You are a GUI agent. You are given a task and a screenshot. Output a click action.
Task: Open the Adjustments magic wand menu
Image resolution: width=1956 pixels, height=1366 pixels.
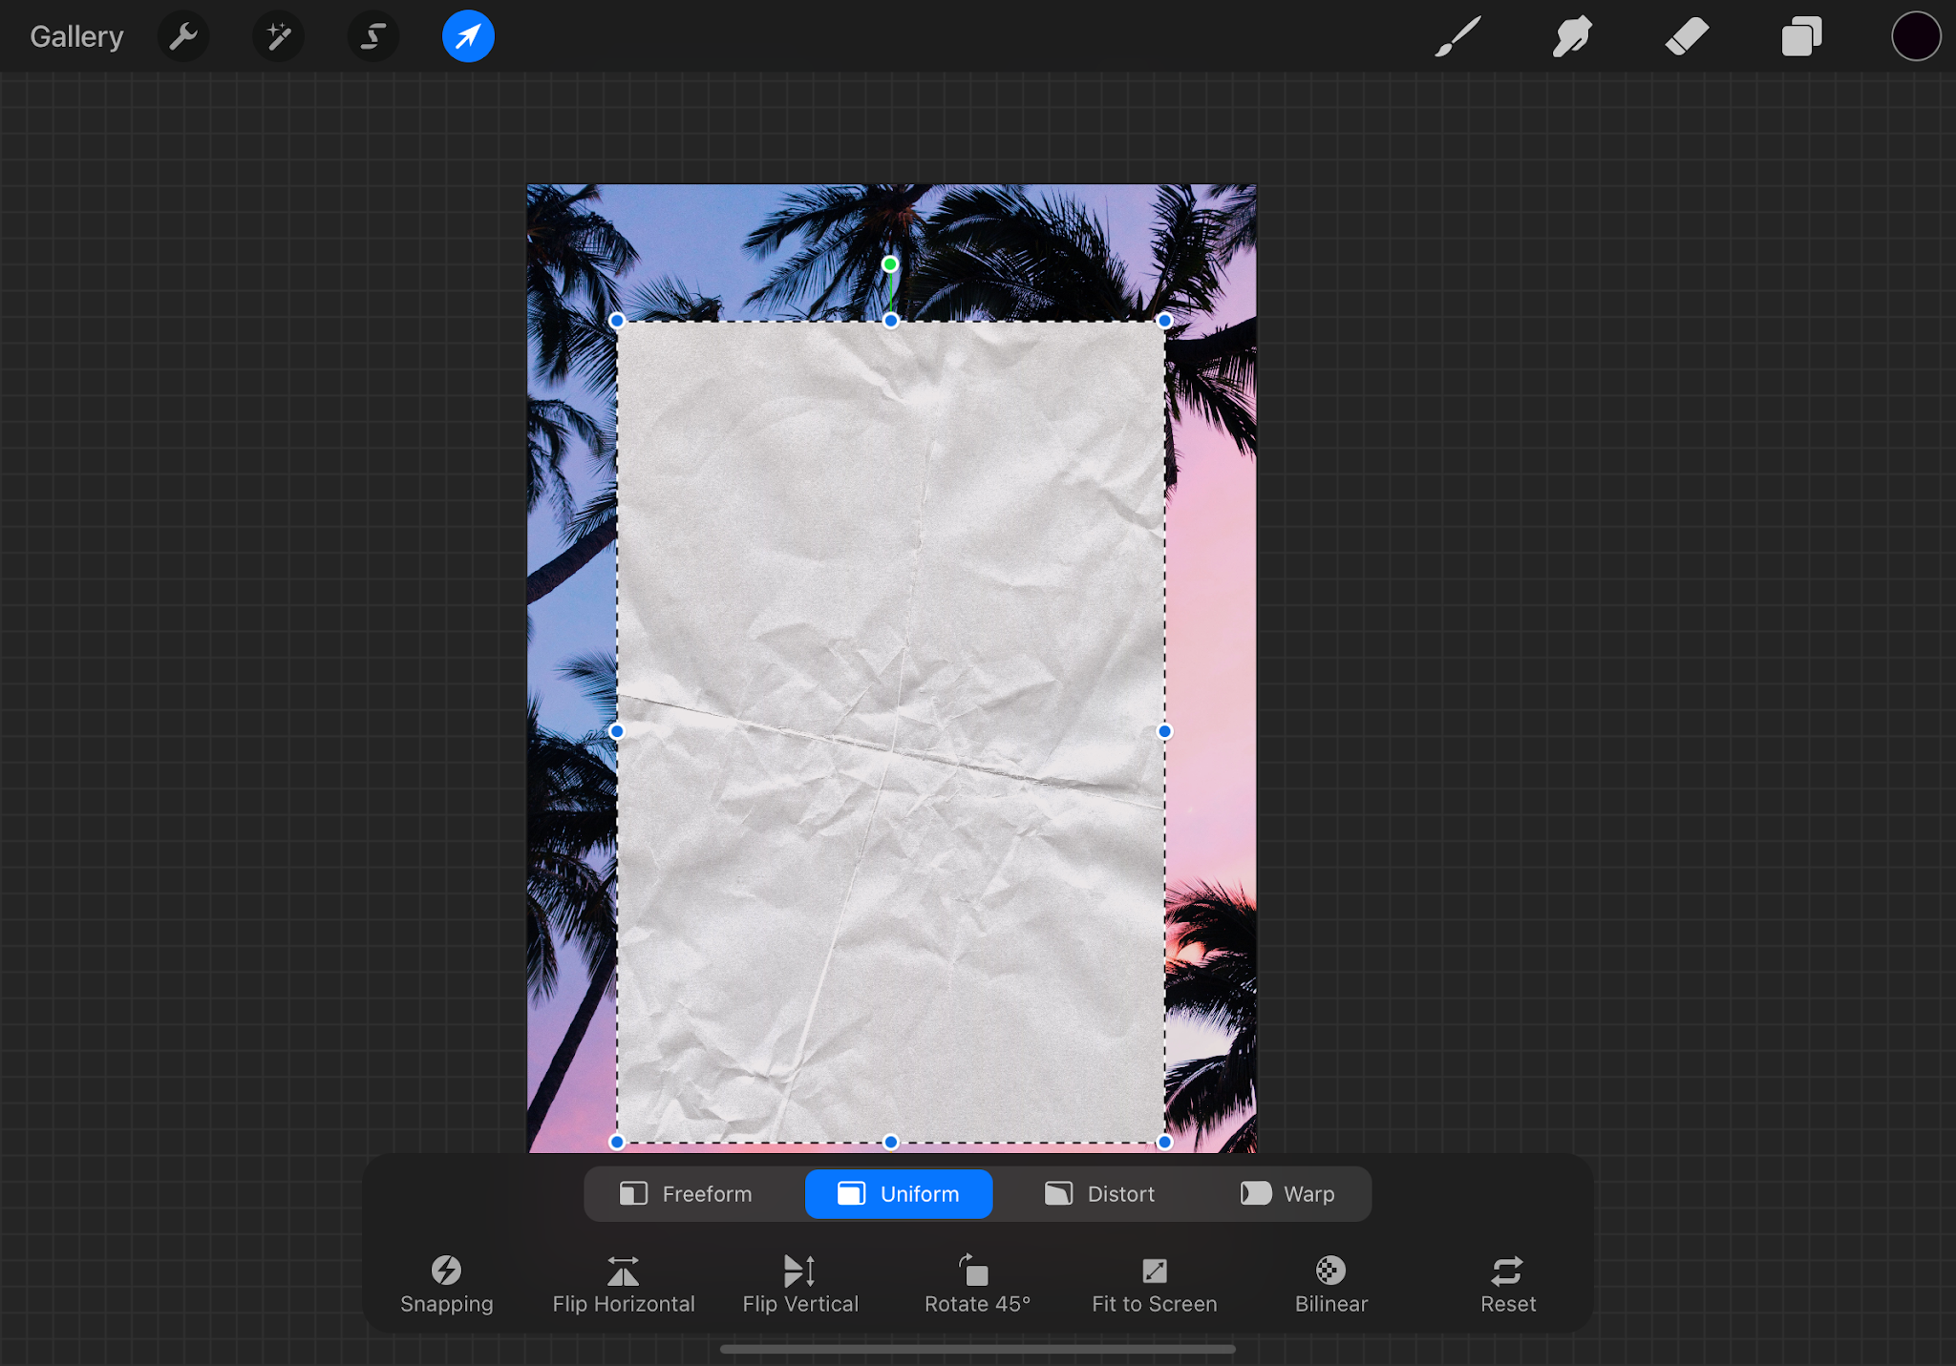[278, 37]
